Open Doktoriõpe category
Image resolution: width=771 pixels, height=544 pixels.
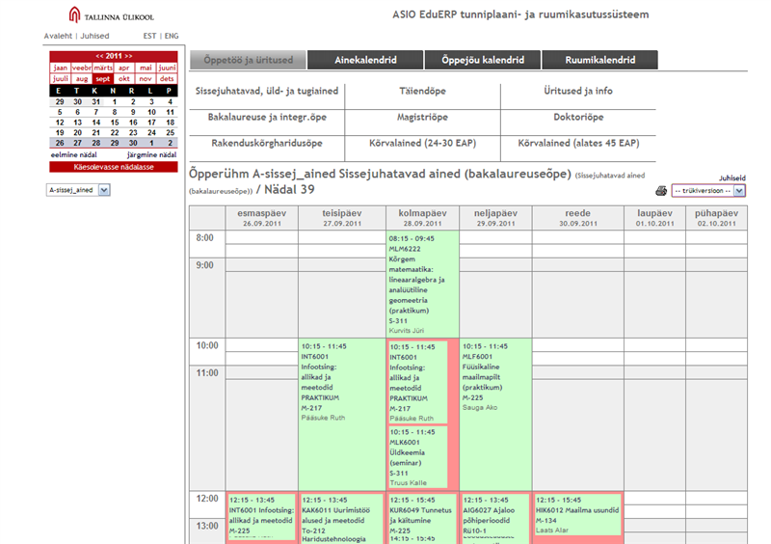click(578, 117)
